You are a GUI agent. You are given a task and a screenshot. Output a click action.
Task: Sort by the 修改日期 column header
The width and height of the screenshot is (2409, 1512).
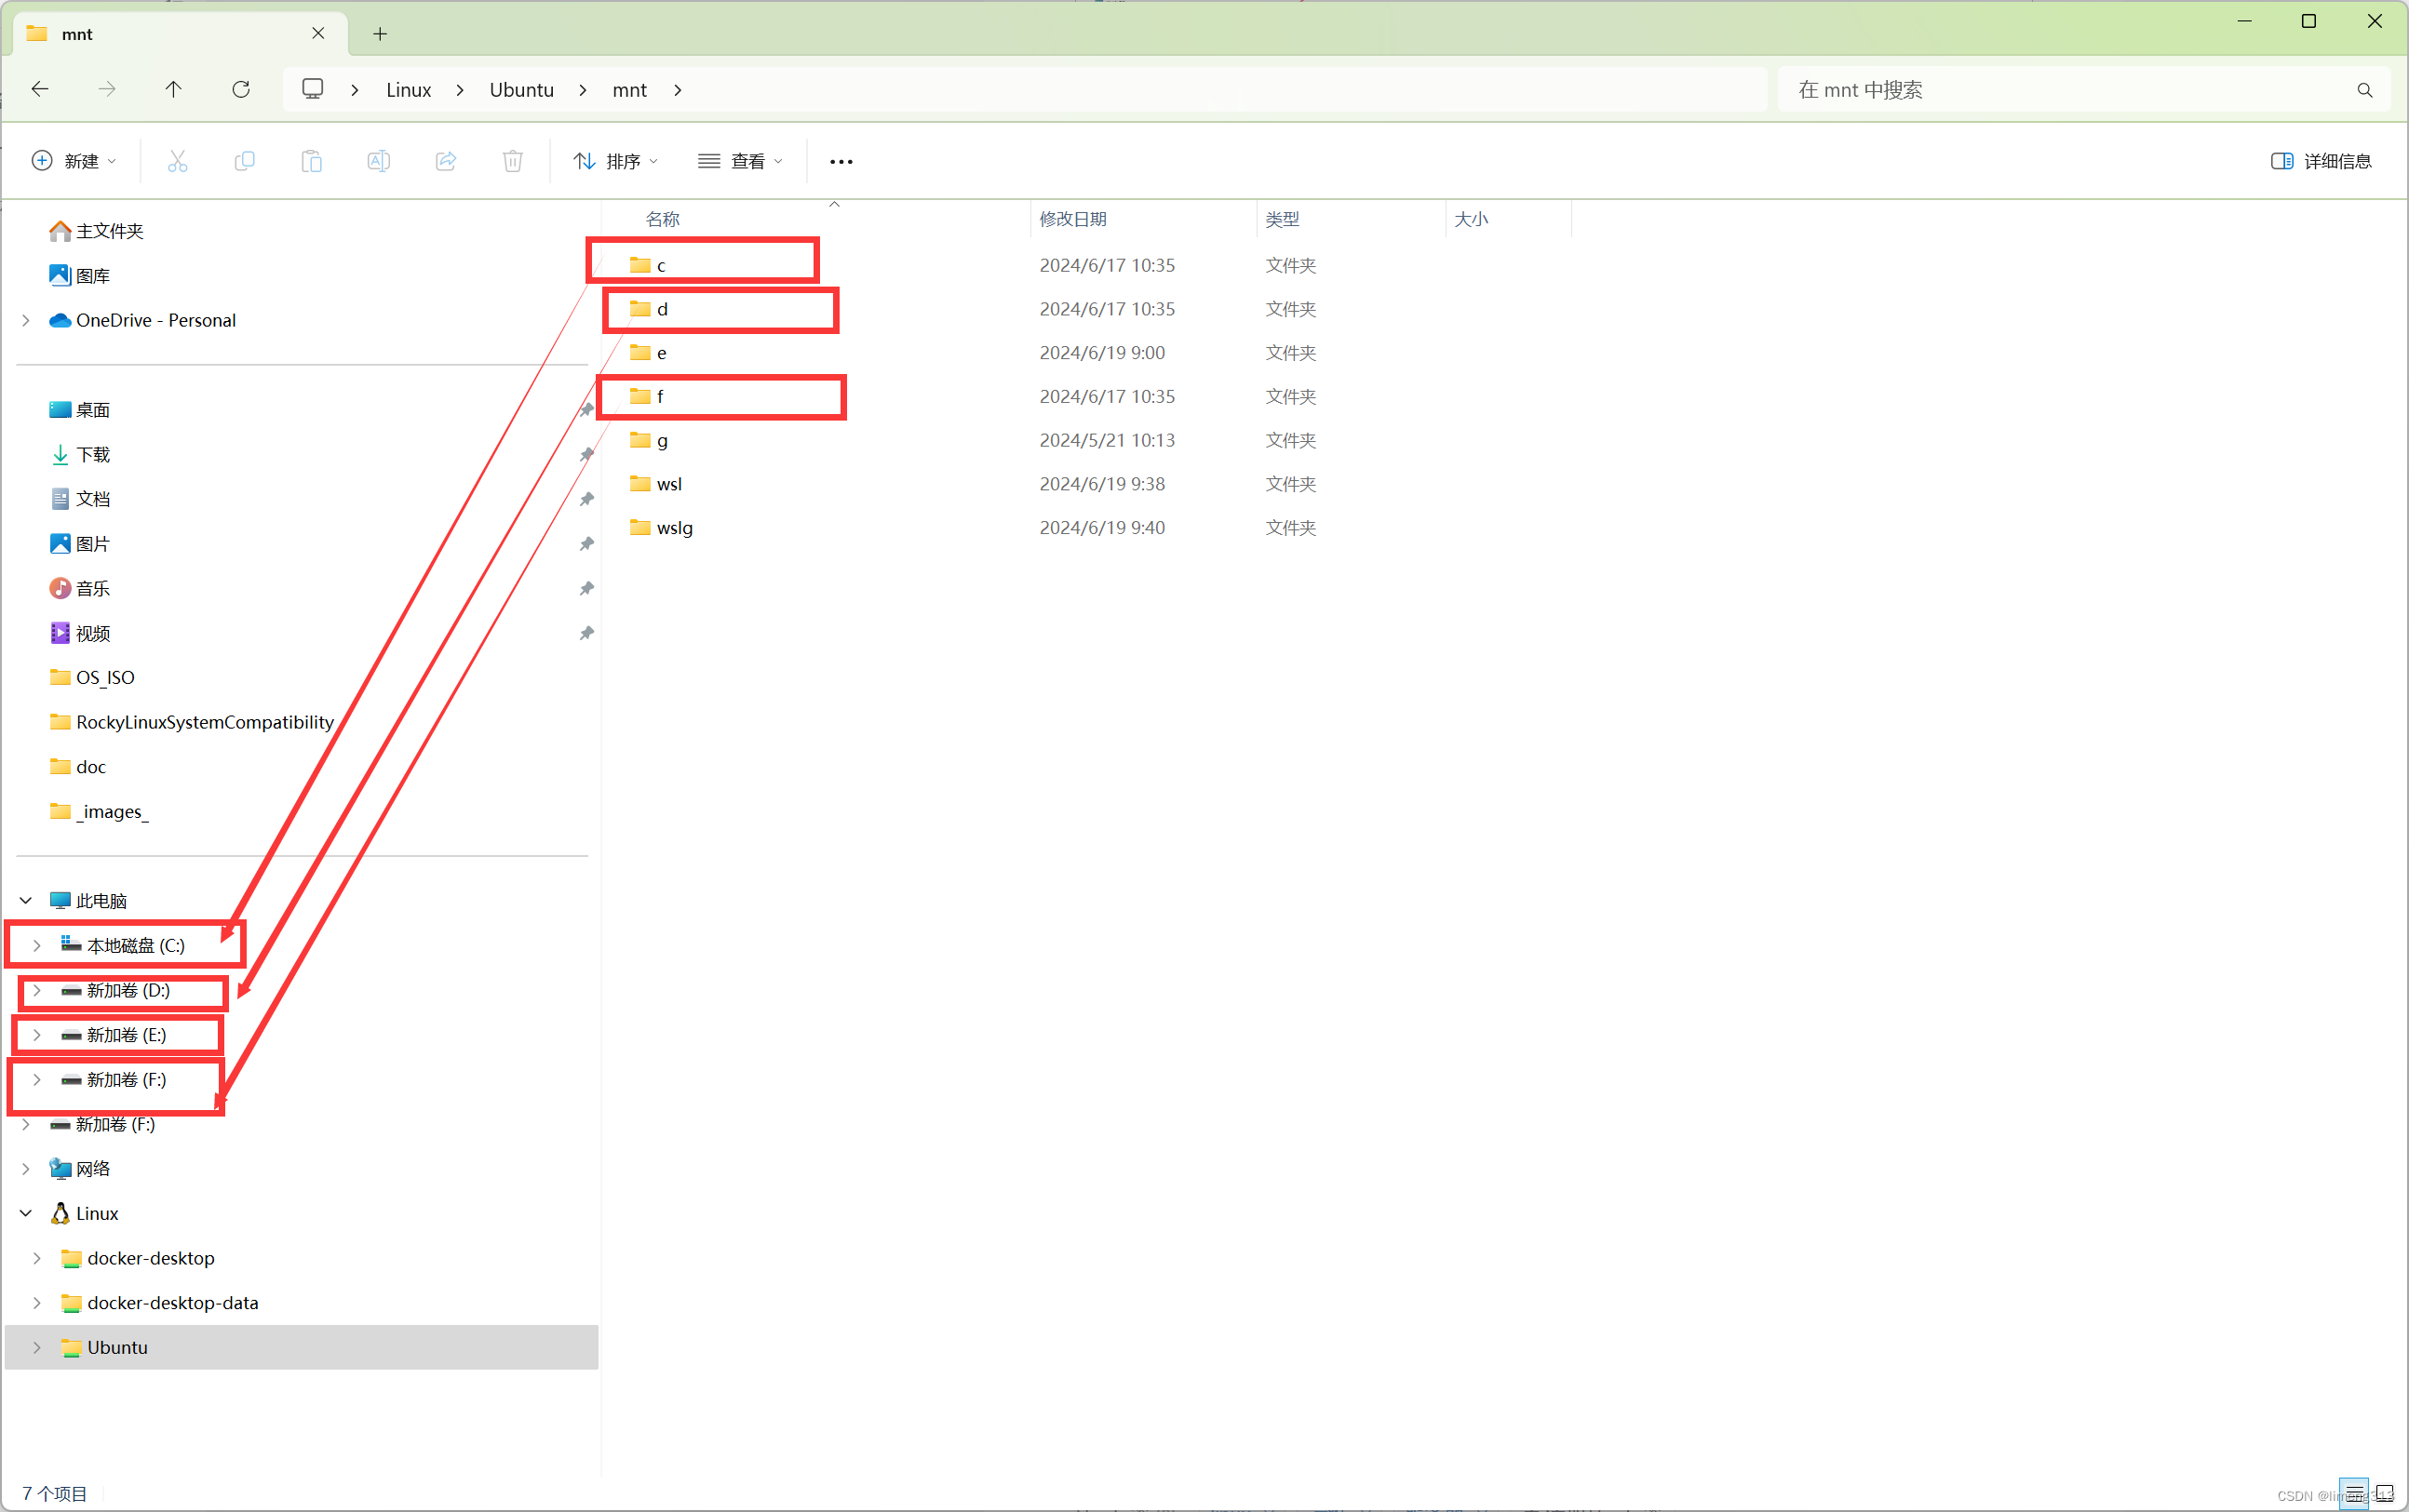click(x=1072, y=219)
